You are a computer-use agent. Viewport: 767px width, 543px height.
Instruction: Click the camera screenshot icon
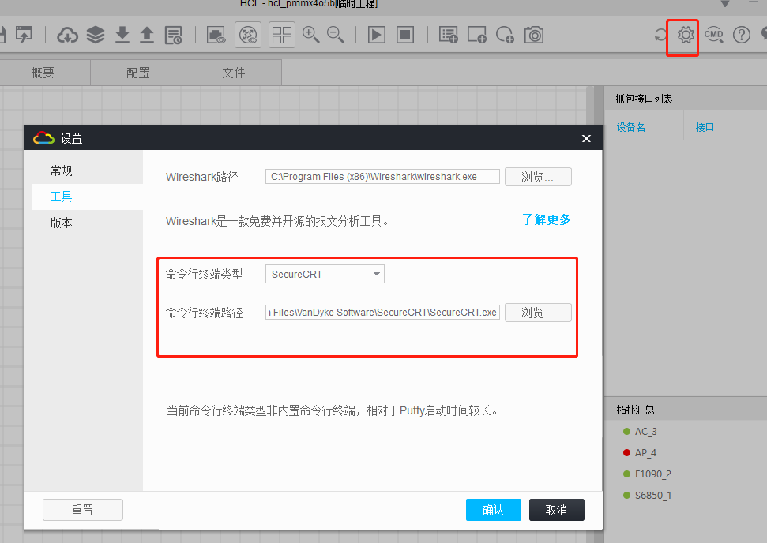point(534,36)
